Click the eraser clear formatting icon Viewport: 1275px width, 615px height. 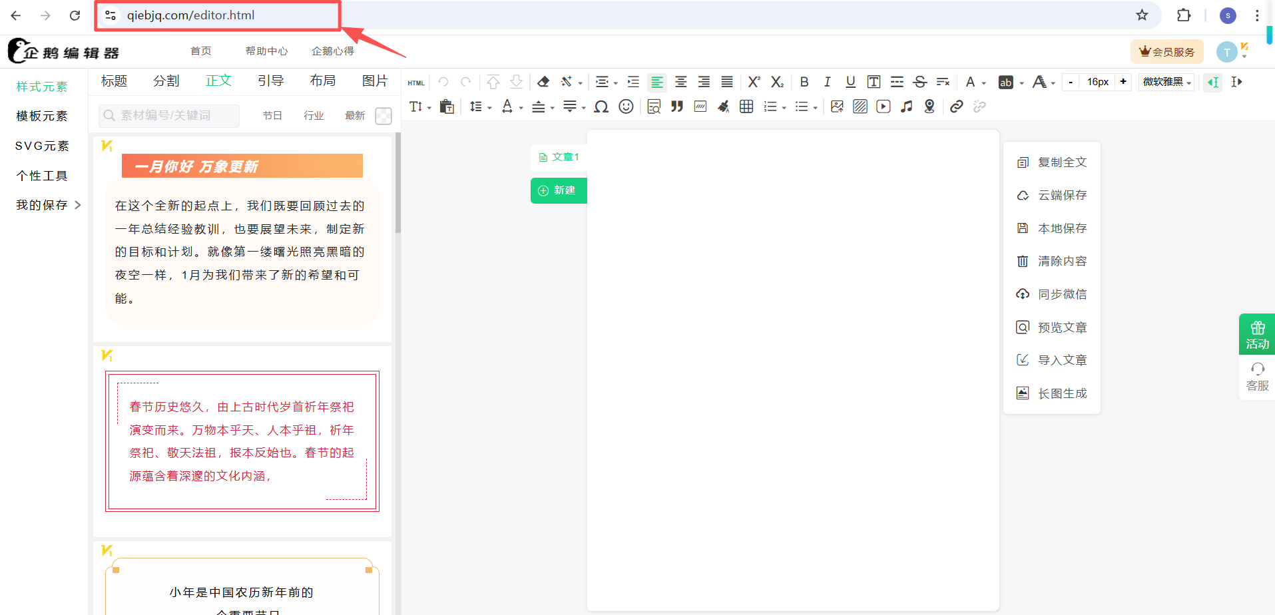click(543, 82)
